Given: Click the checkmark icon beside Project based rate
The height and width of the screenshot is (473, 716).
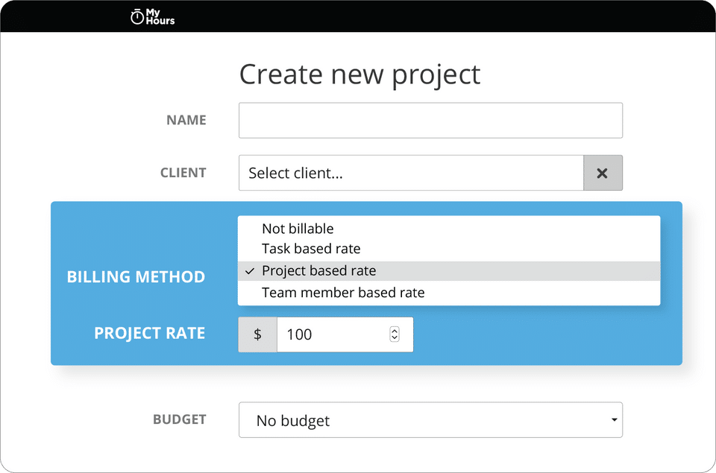Looking at the screenshot, I should click(250, 271).
